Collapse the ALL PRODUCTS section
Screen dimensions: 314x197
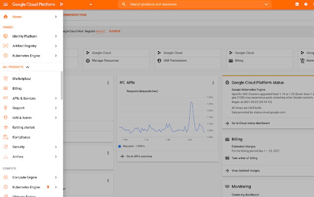[x=27, y=67]
